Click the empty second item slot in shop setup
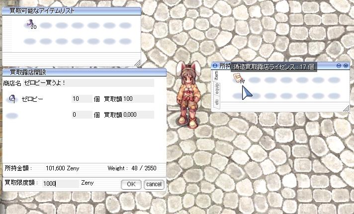The image size is (354, 214). pyautogui.click(x=12, y=116)
